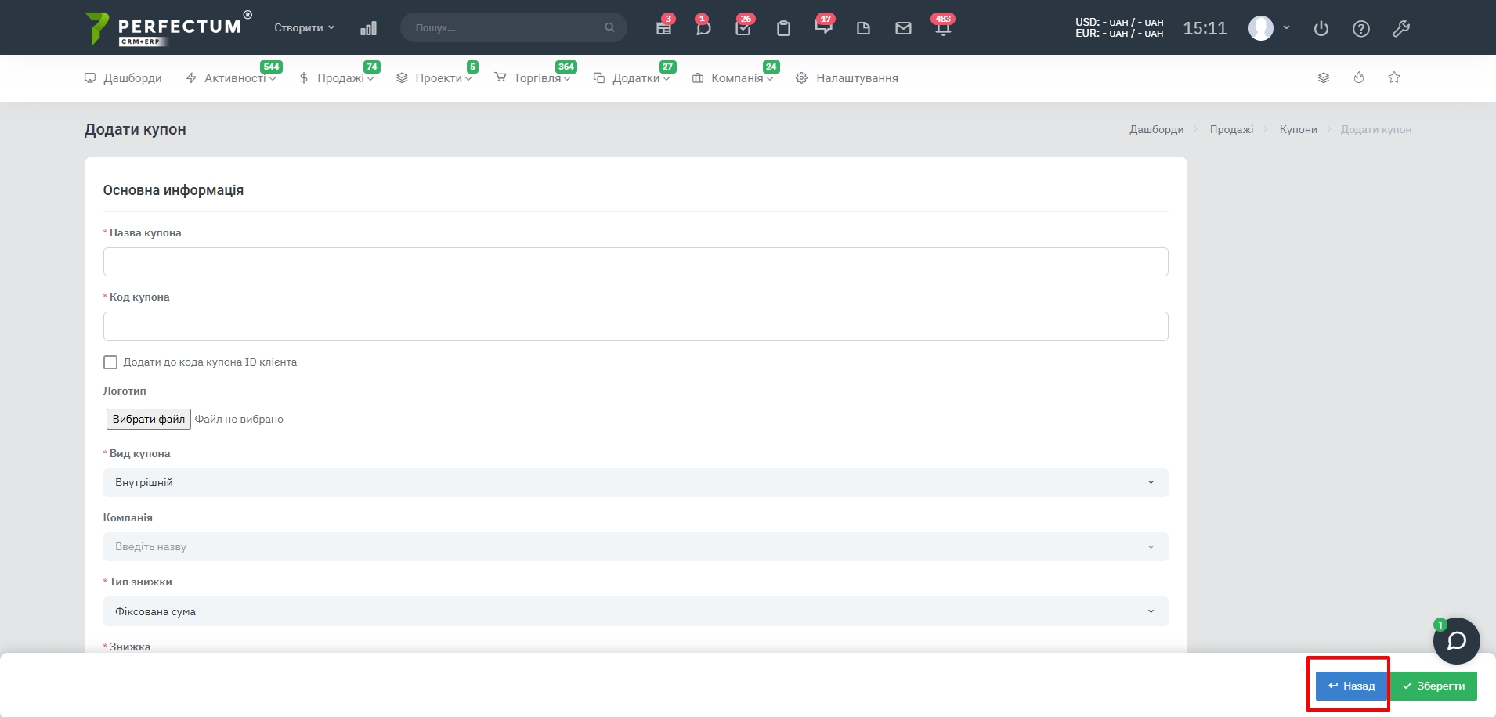Viewport: 1496px width, 717px height.
Task: Enable adding client ID to coupon code
Action: click(x=110, y=362)
